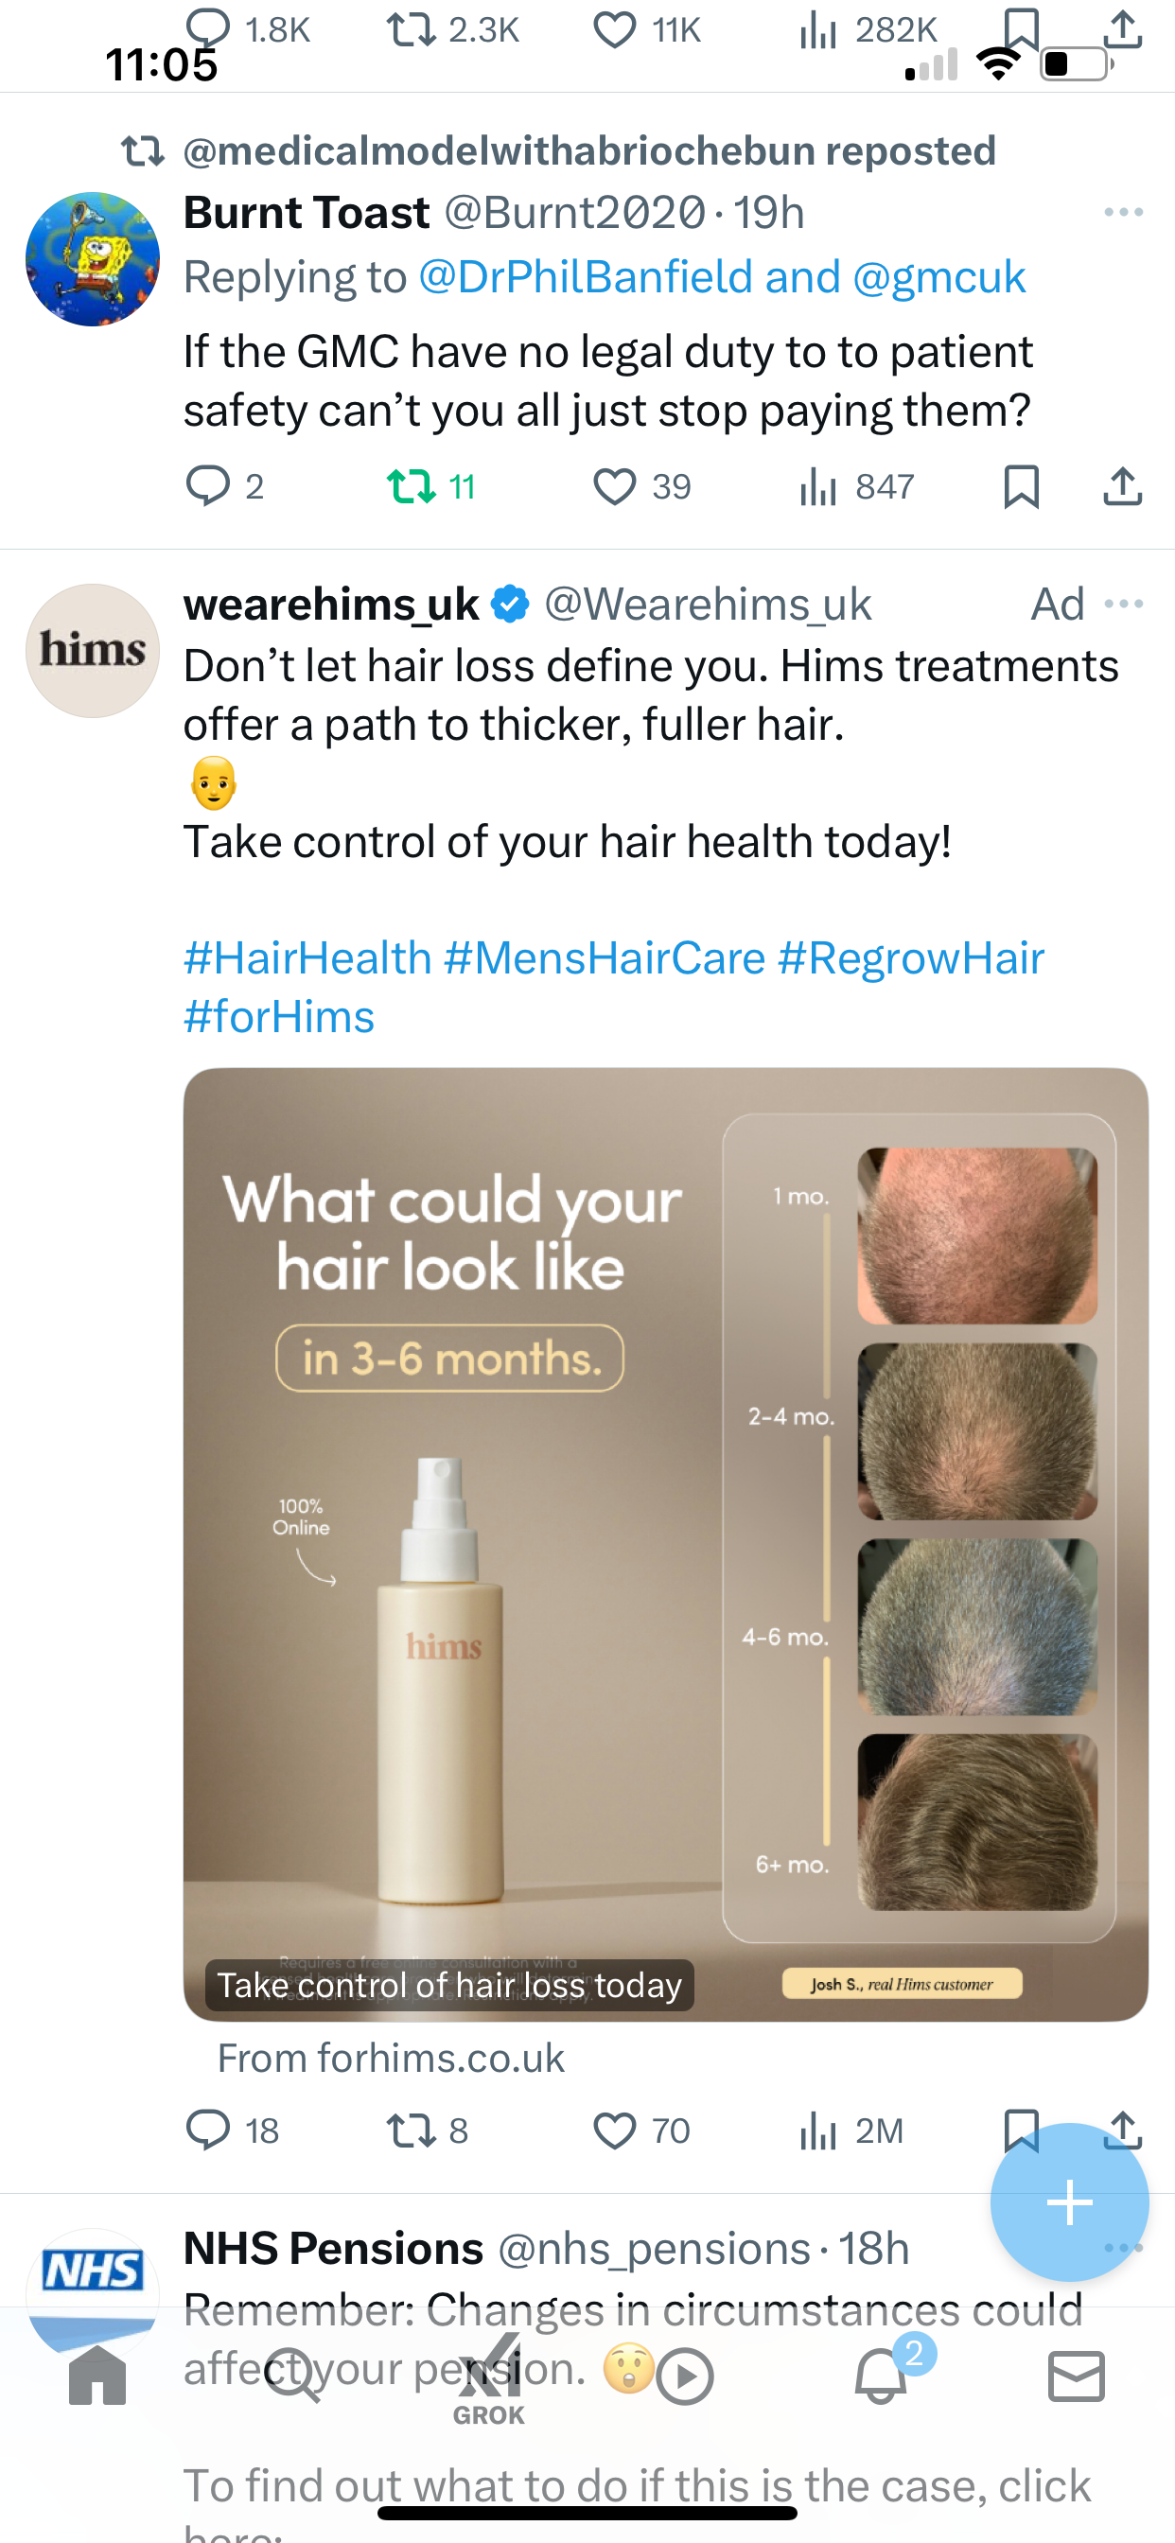The width and height of the screenshot is (1175, 2543).
Task: Open the notifications bell
Action: click(882, 2376)
